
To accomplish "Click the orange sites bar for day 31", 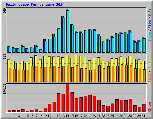I will pyautogui.click(x=144, y=76).
